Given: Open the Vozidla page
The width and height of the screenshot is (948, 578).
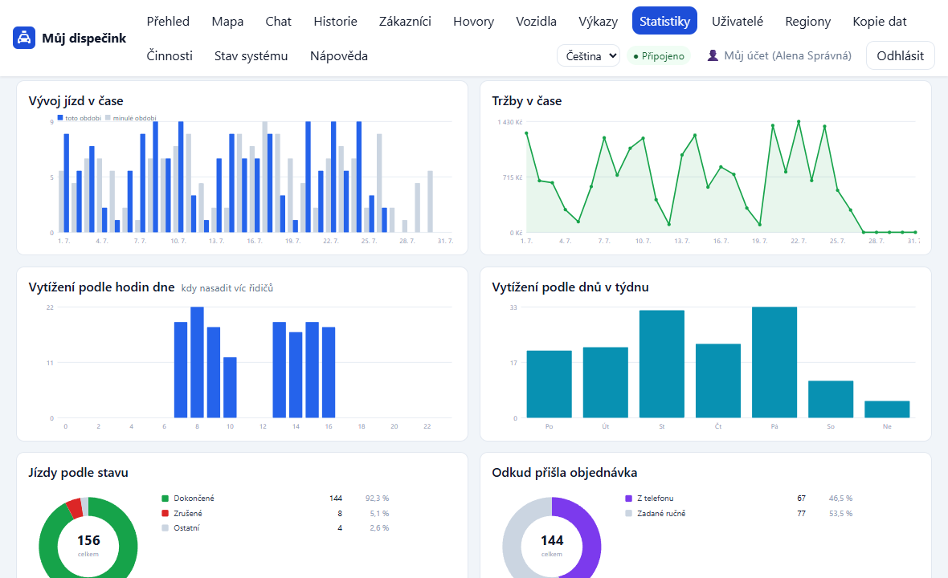Looking at the screenshot, I should [x=537, y=21].
